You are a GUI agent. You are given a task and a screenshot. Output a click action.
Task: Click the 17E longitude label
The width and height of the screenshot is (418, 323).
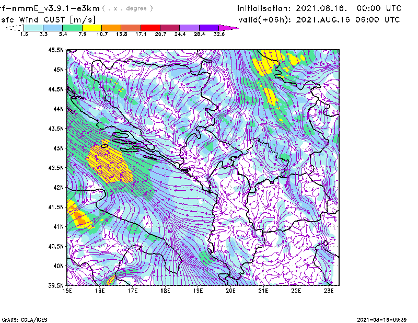tap(133, 291)
